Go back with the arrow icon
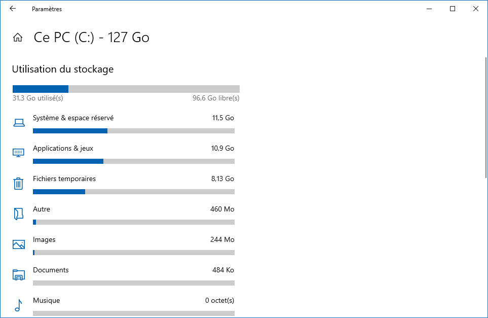 point(13,9)
